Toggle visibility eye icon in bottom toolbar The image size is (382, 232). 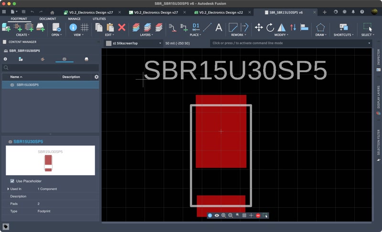(x=217, y=216)
